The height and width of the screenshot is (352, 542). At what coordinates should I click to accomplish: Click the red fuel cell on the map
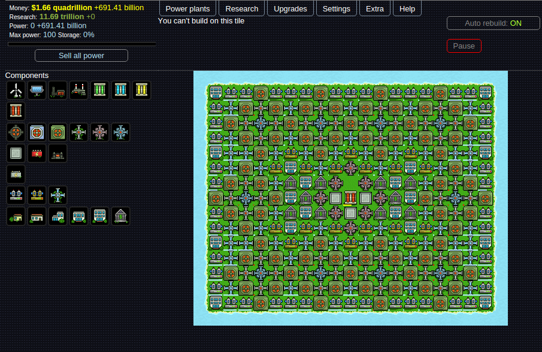tap(350, 198)
